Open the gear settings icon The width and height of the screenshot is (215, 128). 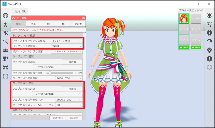[x=209, y=33]
